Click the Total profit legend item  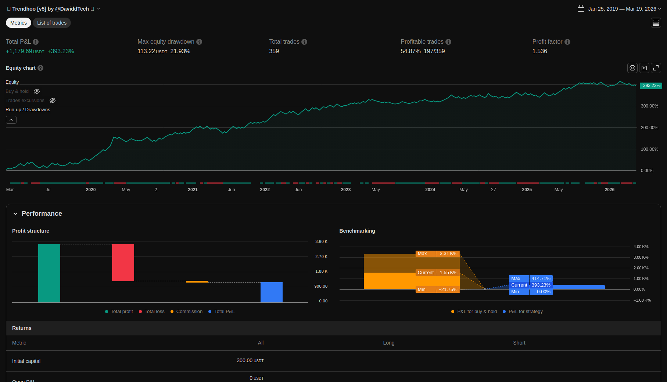[x=119, y=312]
